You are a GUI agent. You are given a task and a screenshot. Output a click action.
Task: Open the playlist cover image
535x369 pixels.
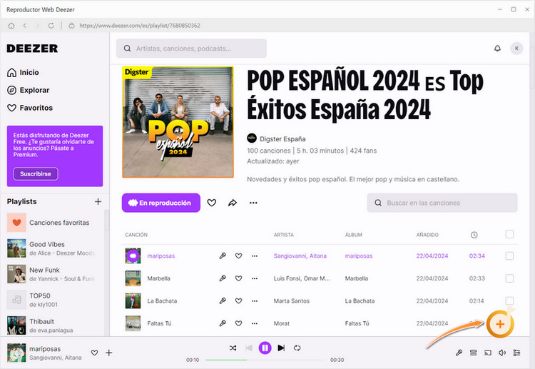point(178,122)
